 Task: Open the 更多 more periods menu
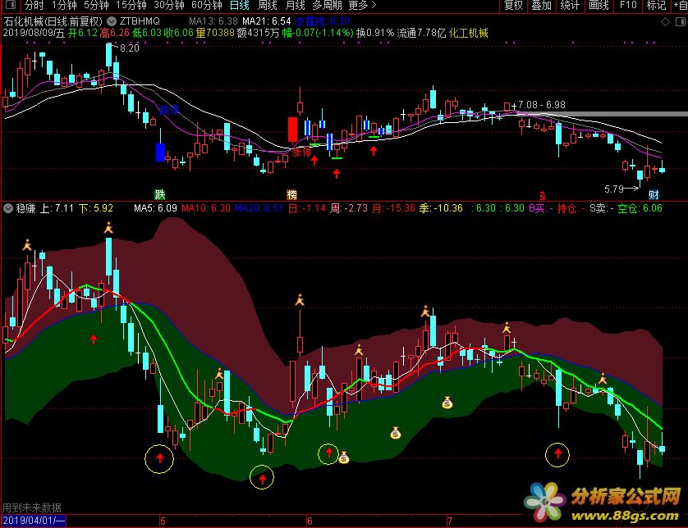pyautogui.click(x=362, y=5)
